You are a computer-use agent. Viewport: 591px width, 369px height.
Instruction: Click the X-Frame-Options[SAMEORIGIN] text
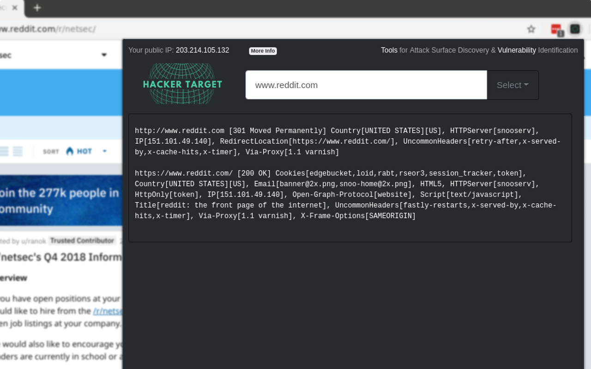tap(358, 216)
